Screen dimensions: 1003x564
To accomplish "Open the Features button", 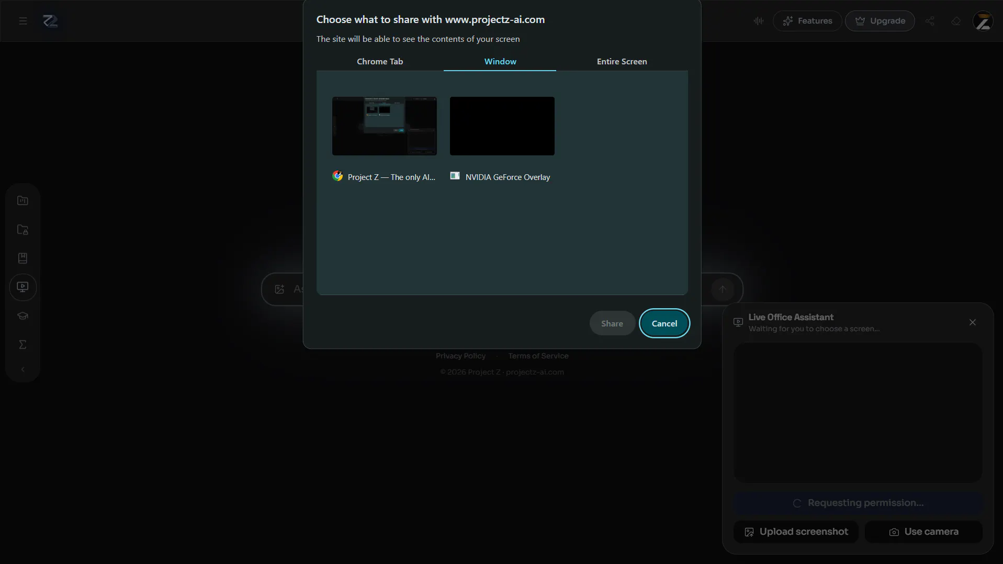I will [x=807, y=21].
